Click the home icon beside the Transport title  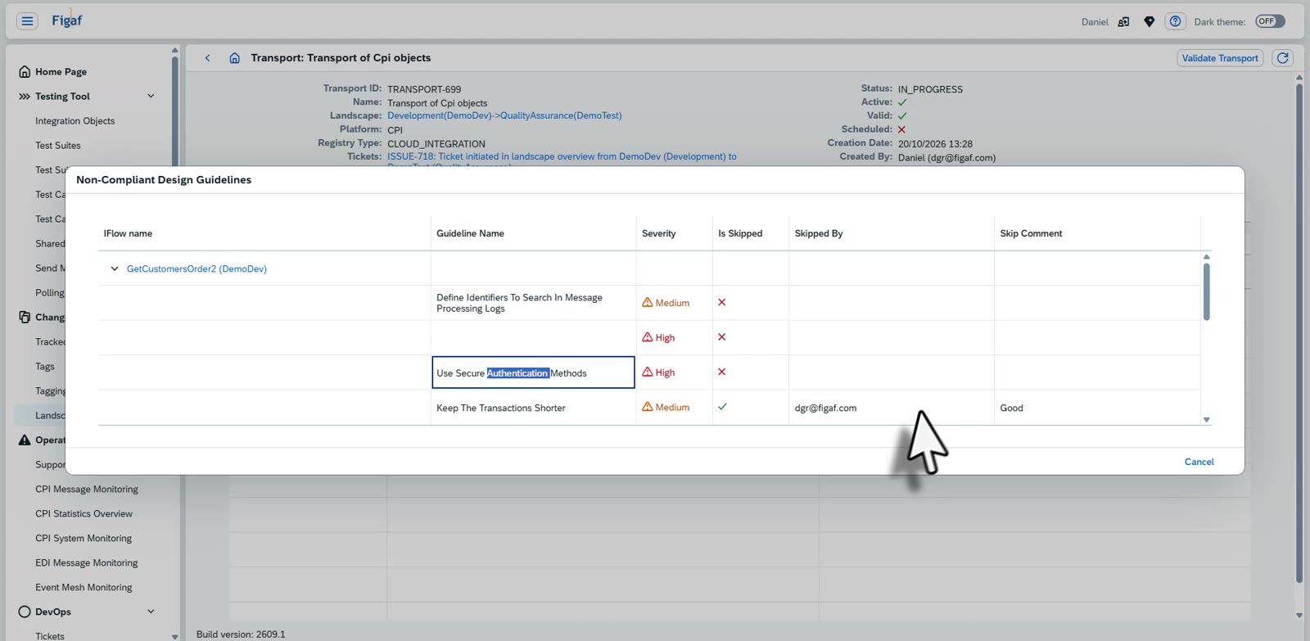[x=234, y=58]
